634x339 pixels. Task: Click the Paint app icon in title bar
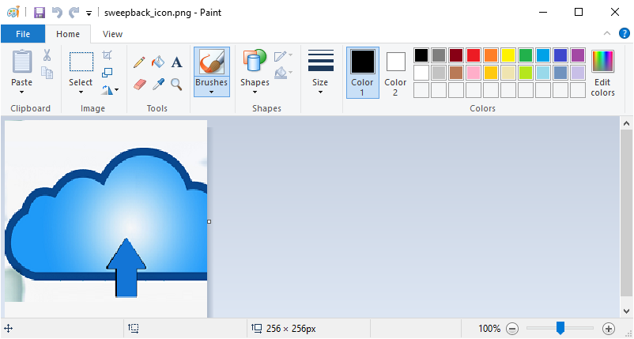(13, 12)
